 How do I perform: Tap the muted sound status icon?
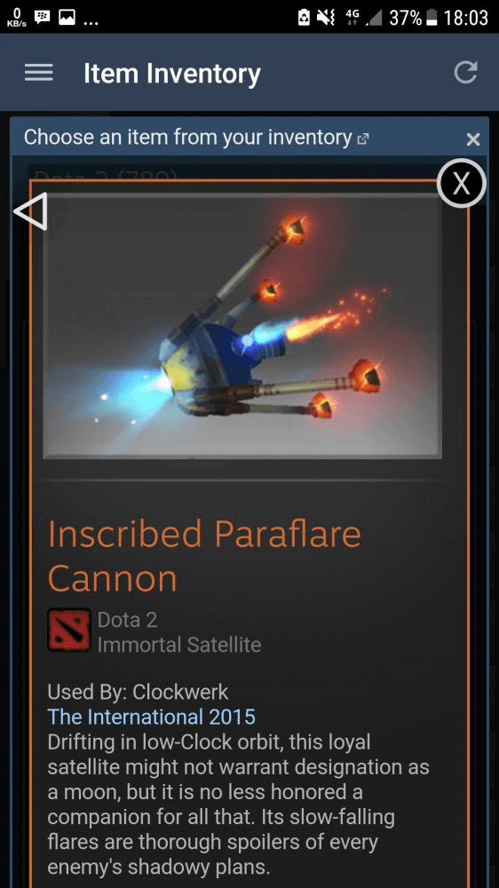click(326, 18)
